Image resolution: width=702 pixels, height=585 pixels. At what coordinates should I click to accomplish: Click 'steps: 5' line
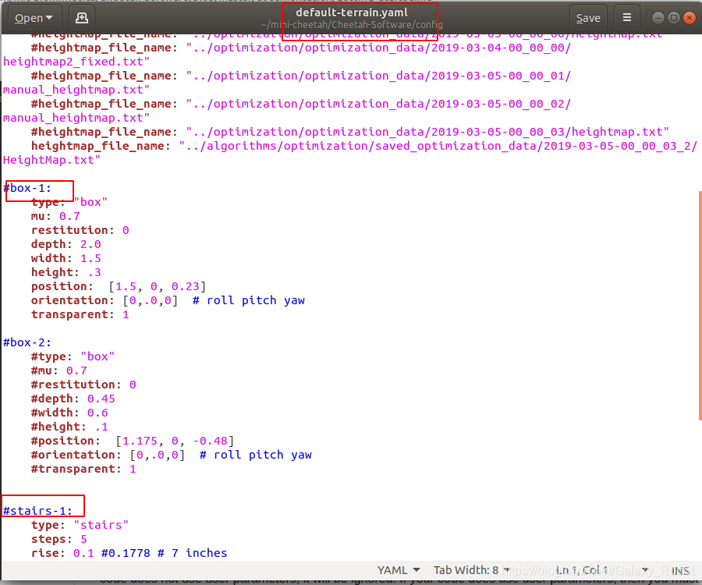[x=59, y=539]
